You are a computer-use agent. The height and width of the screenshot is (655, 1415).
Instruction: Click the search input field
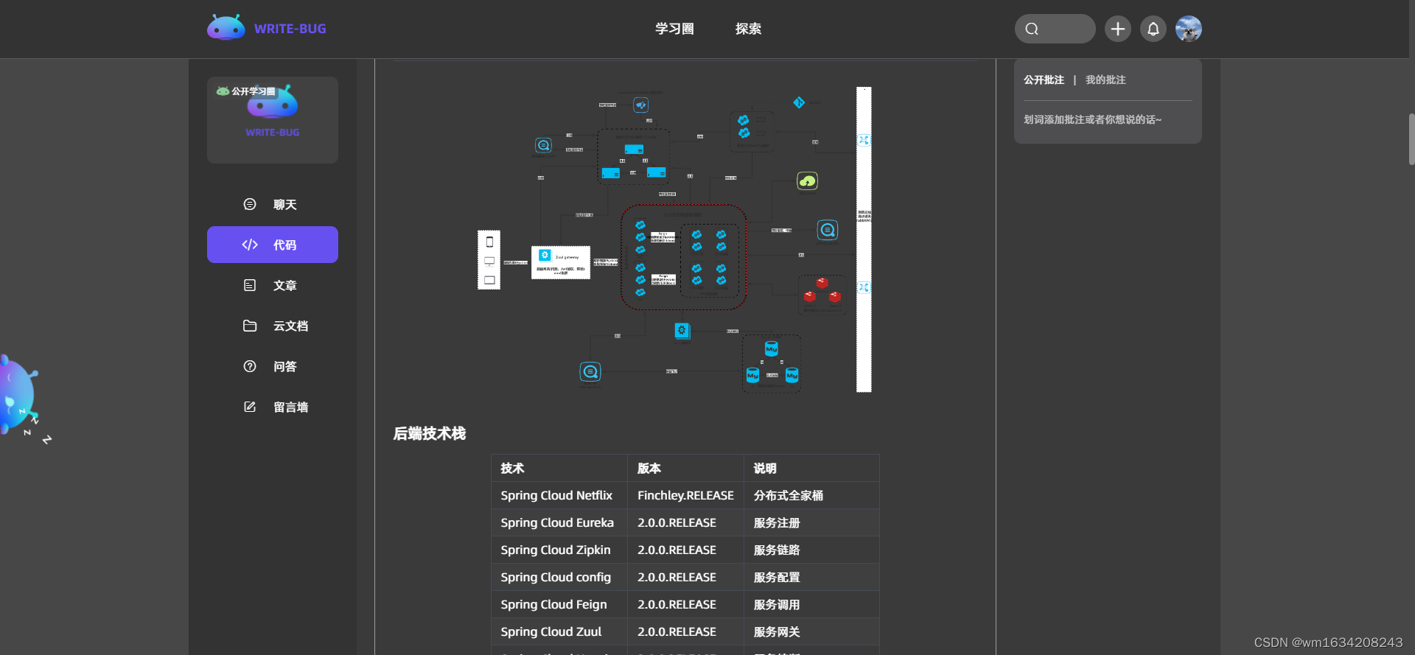(x=1055, y=29)
